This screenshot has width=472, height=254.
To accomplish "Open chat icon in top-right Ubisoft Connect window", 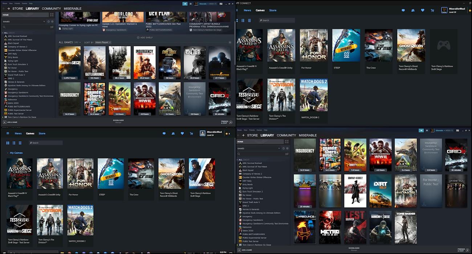I will point(403,11).
